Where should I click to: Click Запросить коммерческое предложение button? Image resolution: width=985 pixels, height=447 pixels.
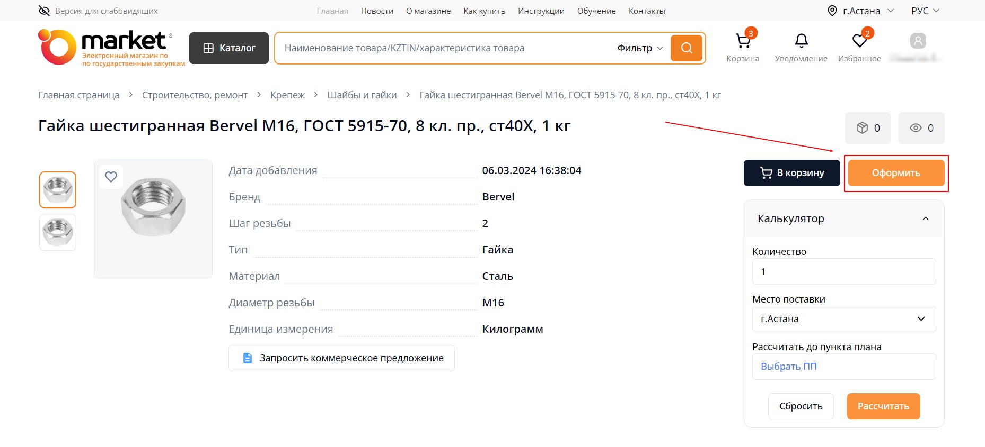tap(341, 358)
